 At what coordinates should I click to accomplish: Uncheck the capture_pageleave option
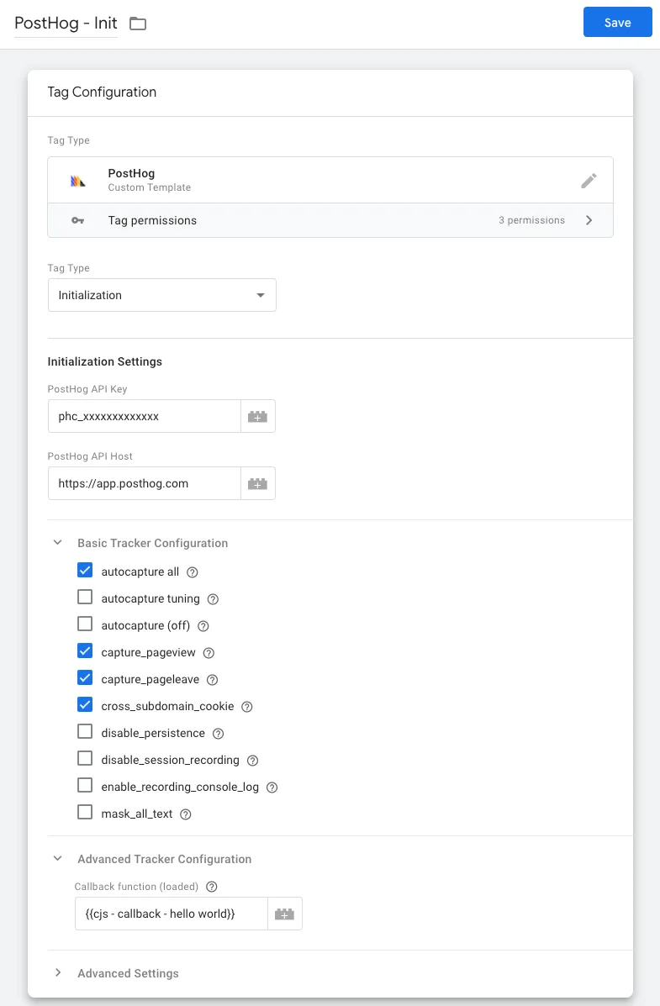[85, 677]
